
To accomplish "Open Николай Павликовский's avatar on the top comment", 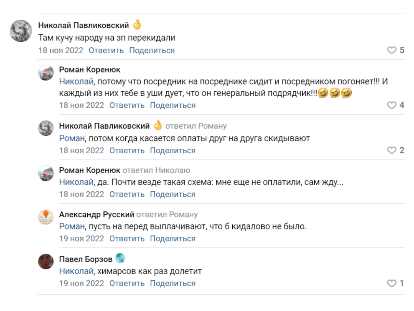I will [21, 31].
